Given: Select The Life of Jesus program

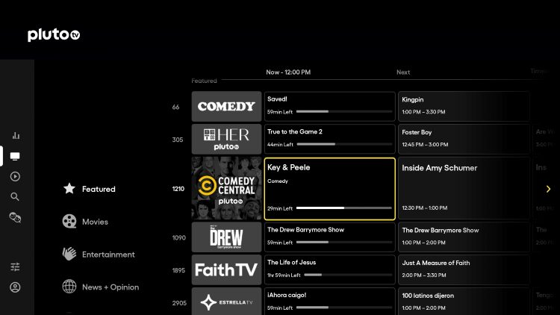Looking at the screenshot, I should pyautogui.click(x=329, y=269).
